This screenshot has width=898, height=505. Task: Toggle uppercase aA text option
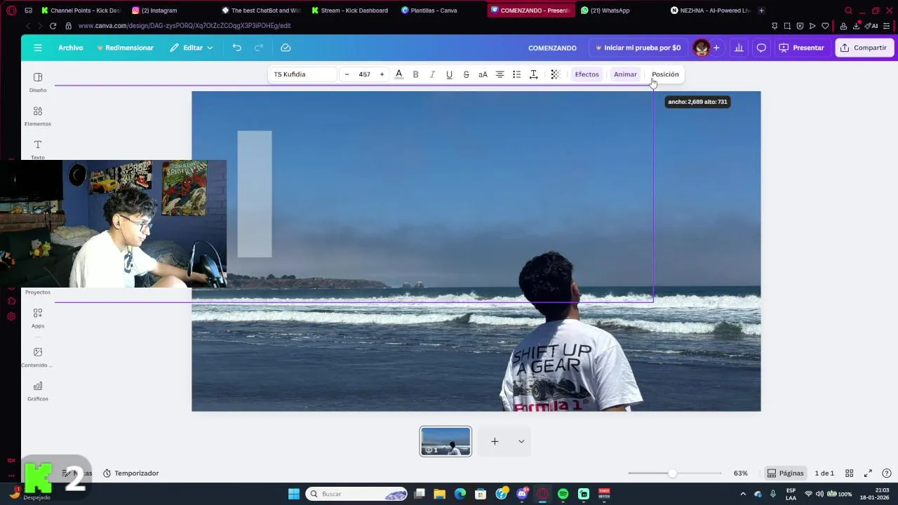483,74
